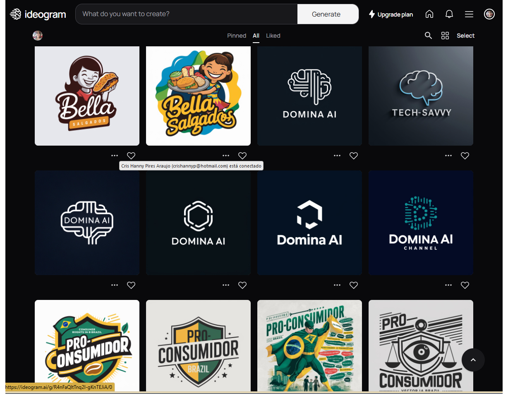Open options menu for the DOMINA AI brain logo
Screen dimensions: 508x405
337,156
